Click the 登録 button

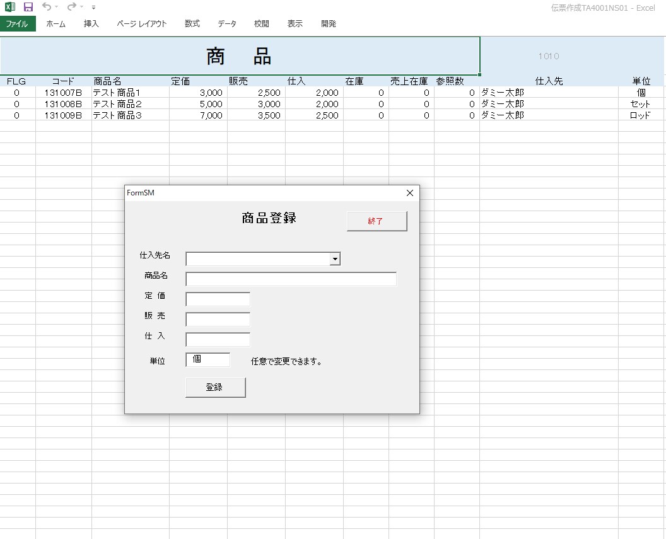click(215, 388)
